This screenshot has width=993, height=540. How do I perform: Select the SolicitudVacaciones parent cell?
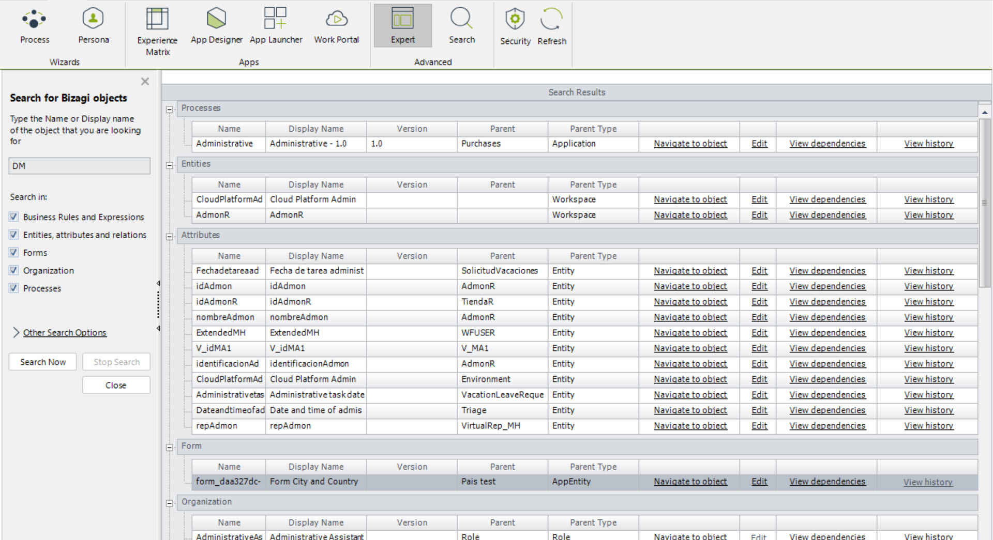tap(502, 271)
